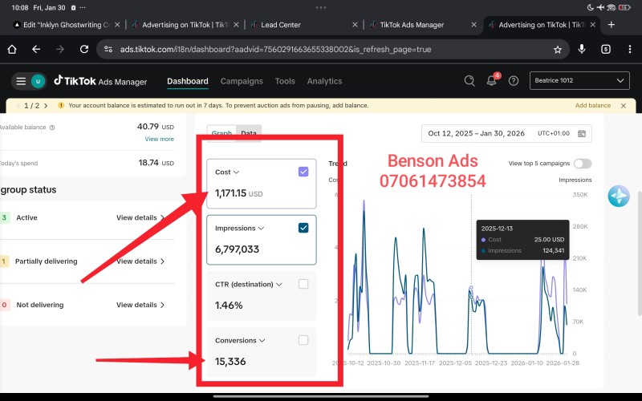Open the Tools menu
The width and height of the screenshot is (642, 401).
[x=285, y=81]
